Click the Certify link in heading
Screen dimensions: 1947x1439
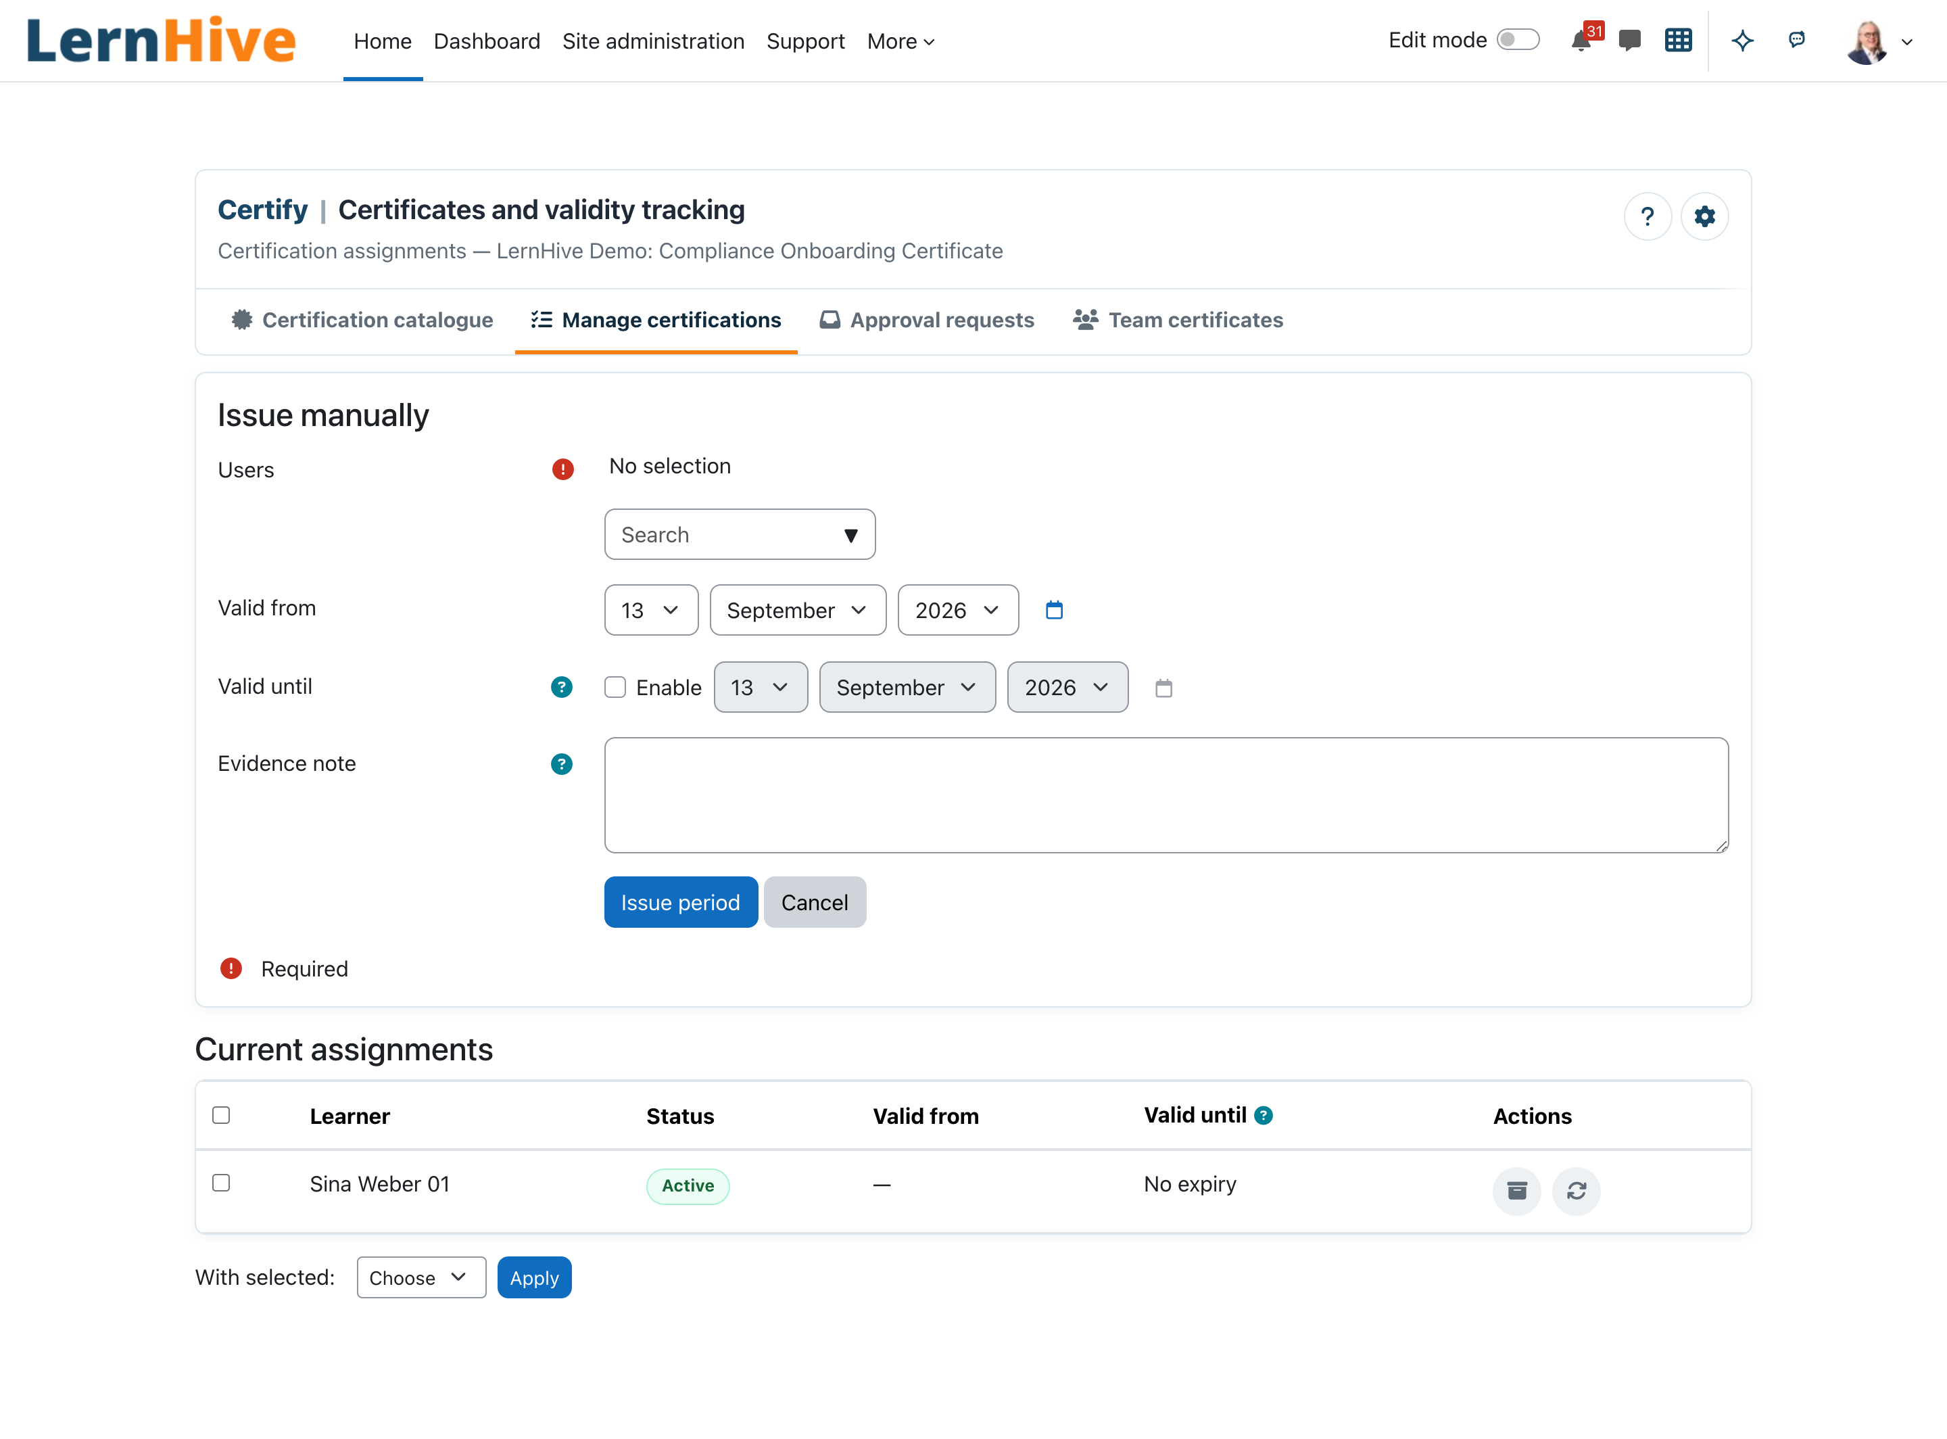pyautogui.click(x=262, y=210)
